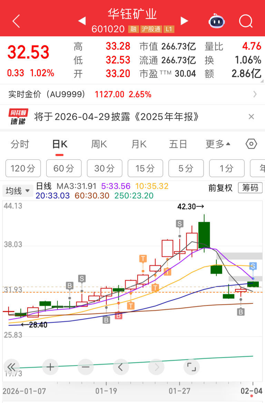
Task: Zoom in chart with plus button
Action: pyautogui.click(x=50, y=367)
